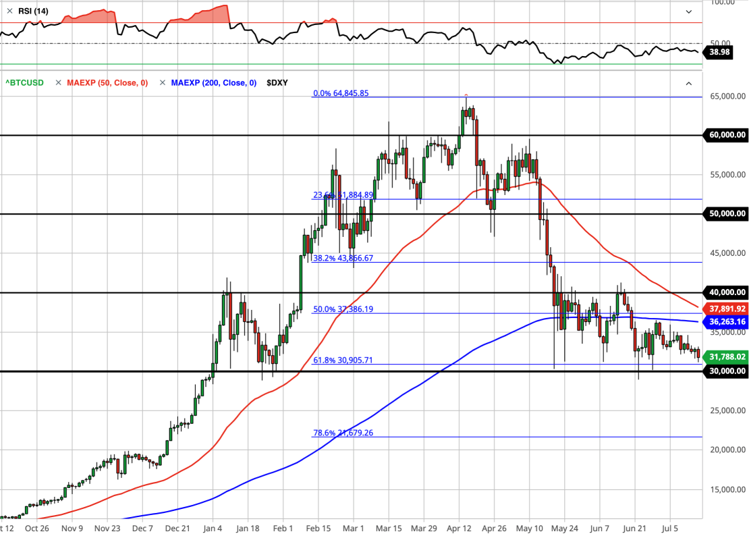The width and height of the screenshot is (749, 536).
Task: Click the 40,000.00 horizontal line price tag
Action: click(725, 292)
